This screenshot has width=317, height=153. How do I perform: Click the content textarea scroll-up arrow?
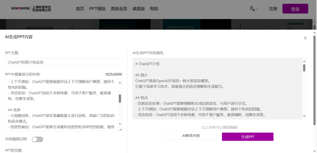[x=120, y=82]
